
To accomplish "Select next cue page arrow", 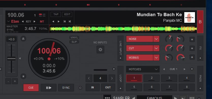I will tap(184, 69).
